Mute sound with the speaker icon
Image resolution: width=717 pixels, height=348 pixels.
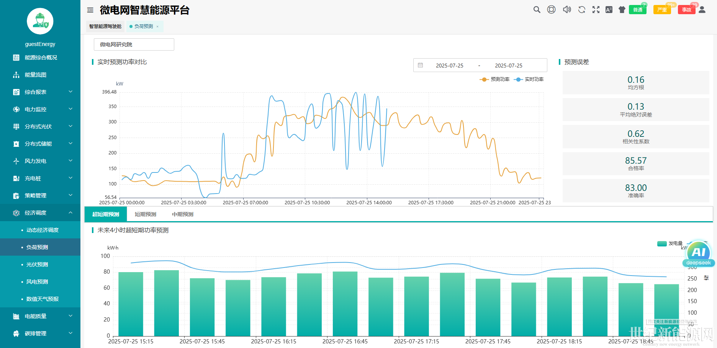point(566,10)
